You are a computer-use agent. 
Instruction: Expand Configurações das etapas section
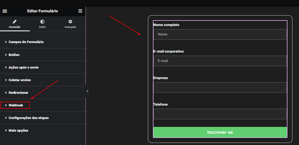point(43,118)
